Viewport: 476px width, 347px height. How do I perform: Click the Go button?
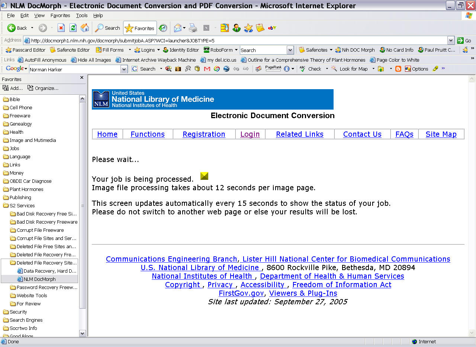(465, 40)
